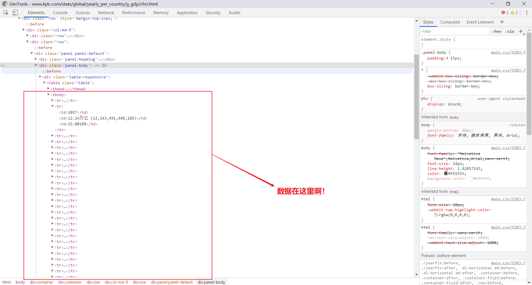
Task: Select the td 12.14万亿 cell node
Action: pos(103,118)
